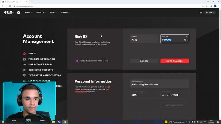Click the 'RIOT ID CAN BE CHANGED EVERY 30 DAYS' note

(x=94, y=61)
